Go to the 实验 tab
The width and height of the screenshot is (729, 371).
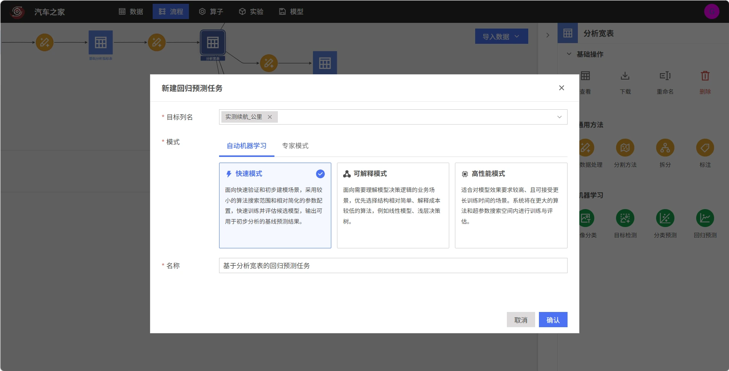point(251,11)
